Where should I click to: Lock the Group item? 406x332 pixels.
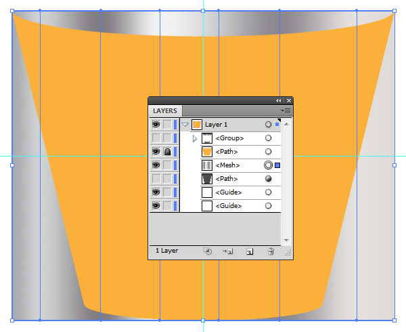click(167, 138)
